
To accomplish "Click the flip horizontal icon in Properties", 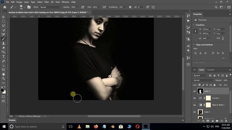I will pos(218,38).
